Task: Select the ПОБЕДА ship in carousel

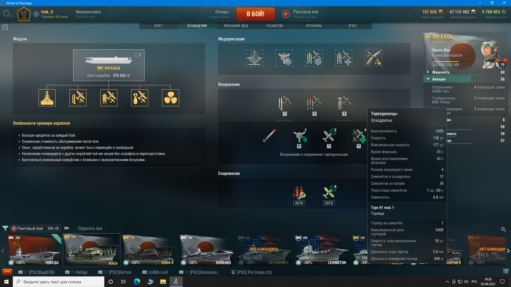Action: (34, 250)
